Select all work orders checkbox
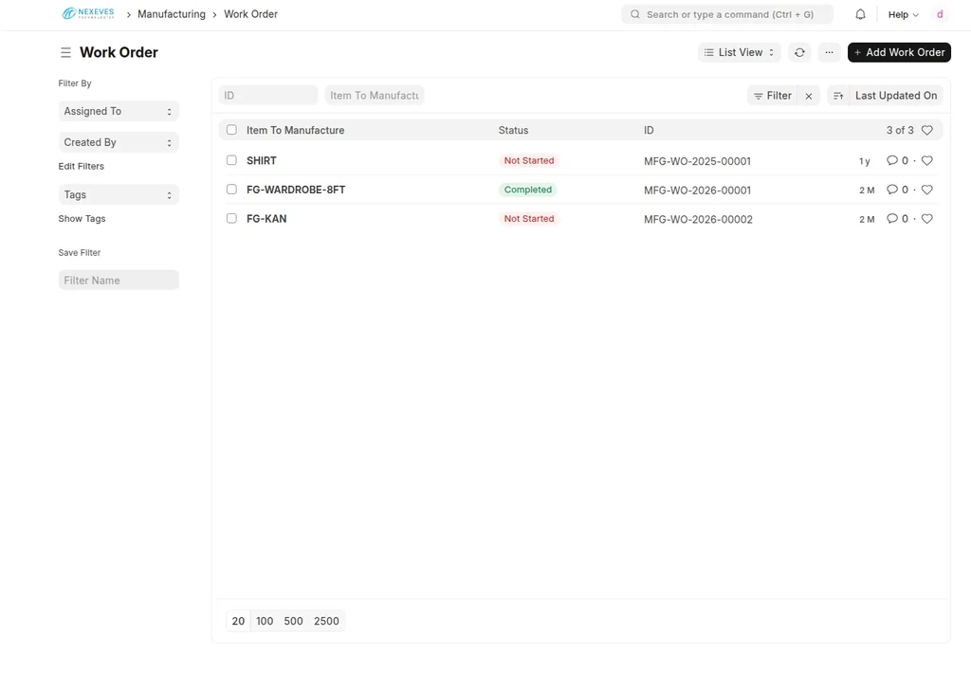The width and height of the screenshot is (971, 673). pyautogui.click(x=231, y=130)
